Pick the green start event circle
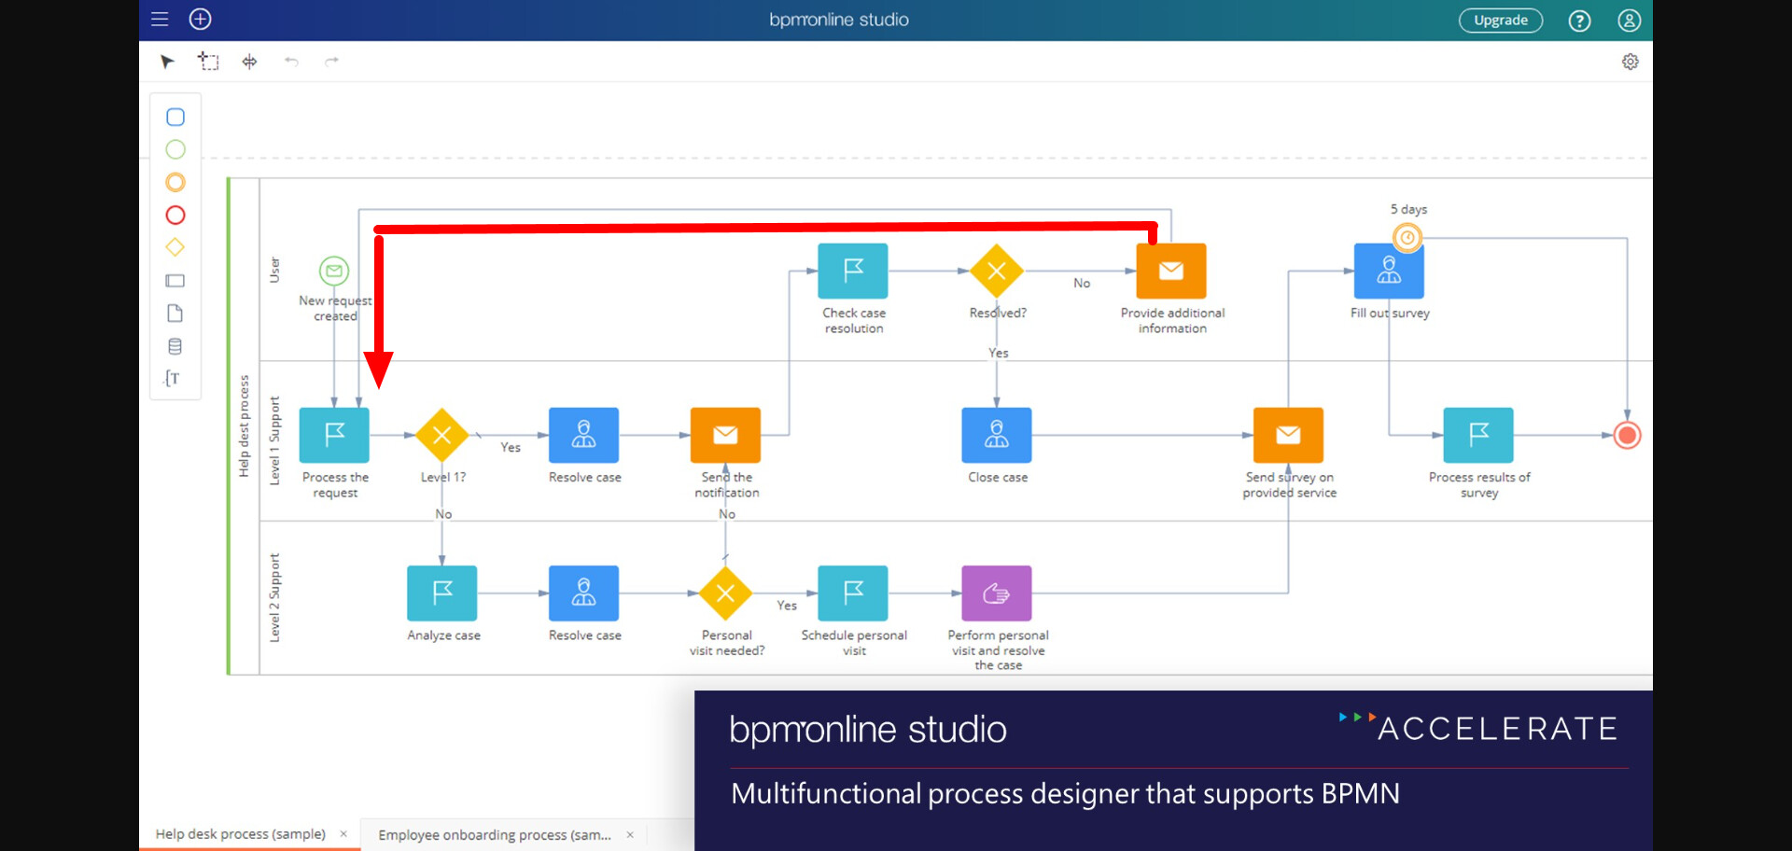Viewport: 1792px width, 851px height. pyautogui.click(x=175, y=149)
